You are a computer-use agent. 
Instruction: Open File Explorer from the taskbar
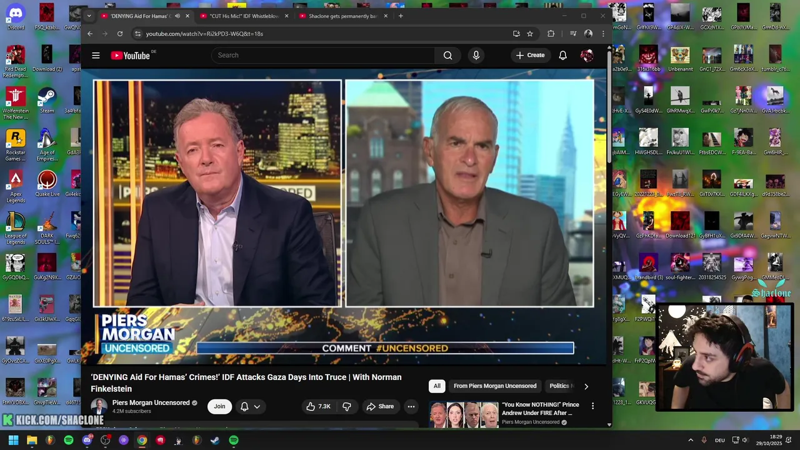[x=32, y=440]
